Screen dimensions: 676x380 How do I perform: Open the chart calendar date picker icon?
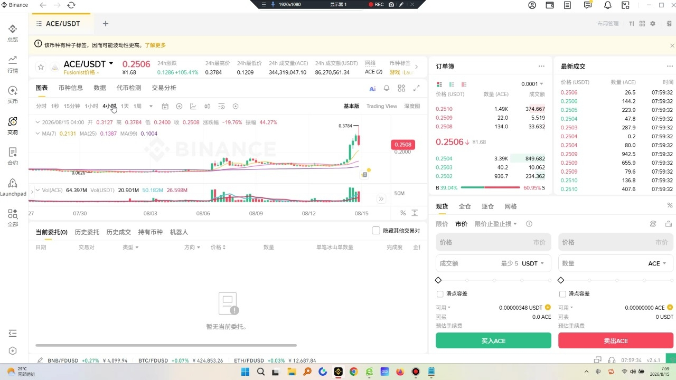[165, 106]
